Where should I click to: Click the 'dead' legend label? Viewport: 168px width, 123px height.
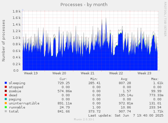[13, 95]
